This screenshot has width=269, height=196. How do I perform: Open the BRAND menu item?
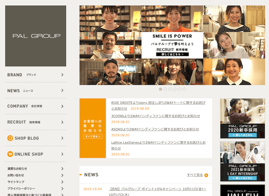click(36, 75)
